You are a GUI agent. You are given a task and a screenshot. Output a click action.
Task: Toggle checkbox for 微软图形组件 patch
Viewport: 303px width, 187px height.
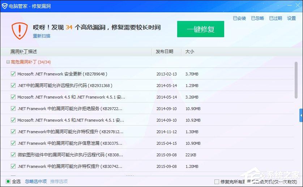coord(13,155)
